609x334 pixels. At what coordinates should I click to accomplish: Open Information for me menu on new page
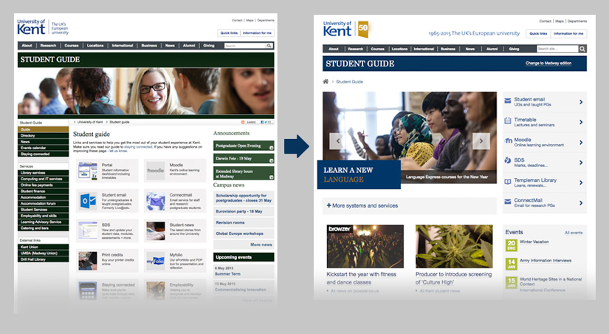568,33
